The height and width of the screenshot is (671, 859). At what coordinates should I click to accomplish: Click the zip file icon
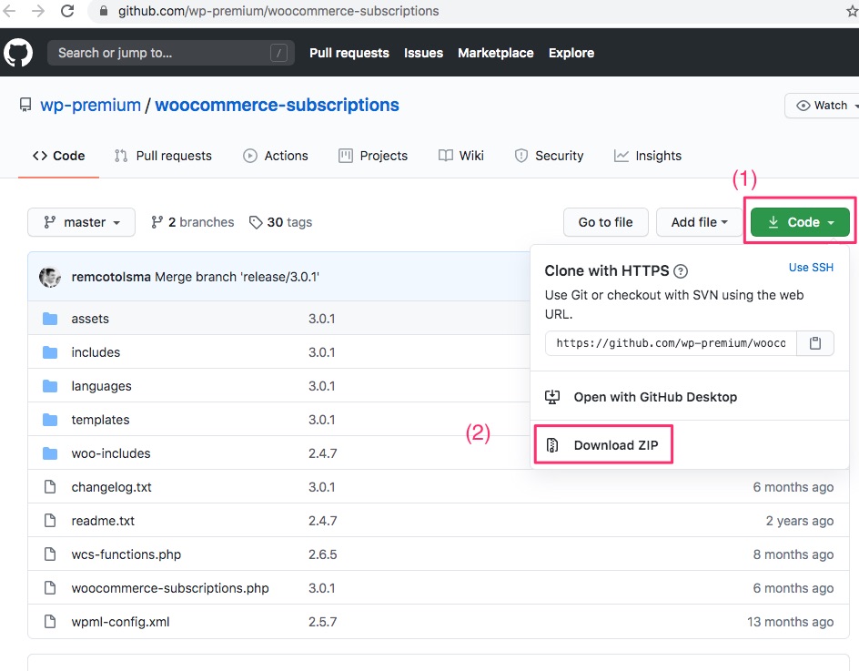[x=552, y=445]
